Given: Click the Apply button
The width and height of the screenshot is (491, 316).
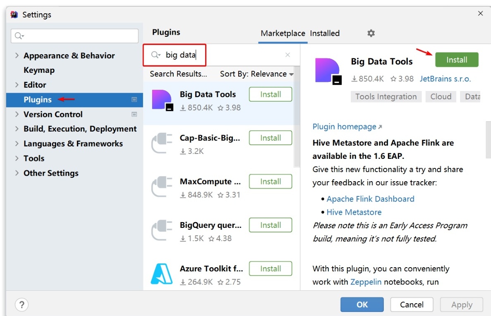Looking at the screenshot, I should coord(462,304).
